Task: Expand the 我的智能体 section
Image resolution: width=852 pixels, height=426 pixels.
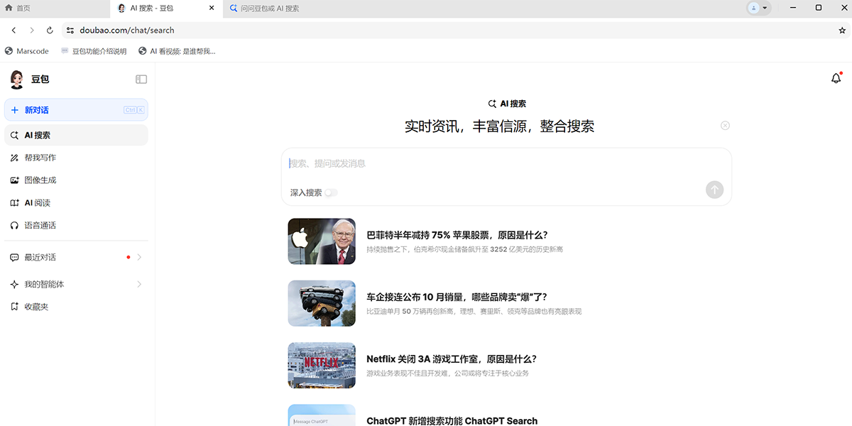Action: coord(76,284)
